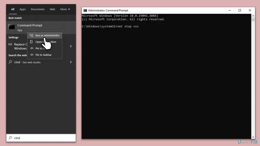Screen dimensions: 260x146
Task: Click the magnifier icon next to cmd web result
Action: pos(10,62)
